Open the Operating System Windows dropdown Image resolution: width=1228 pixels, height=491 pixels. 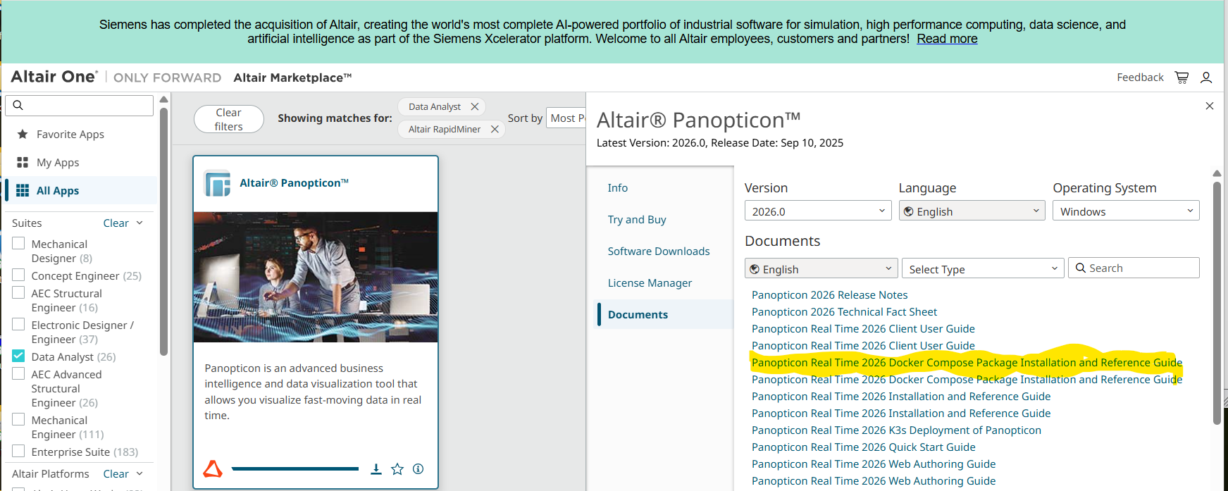click(x=1126, y=211)
